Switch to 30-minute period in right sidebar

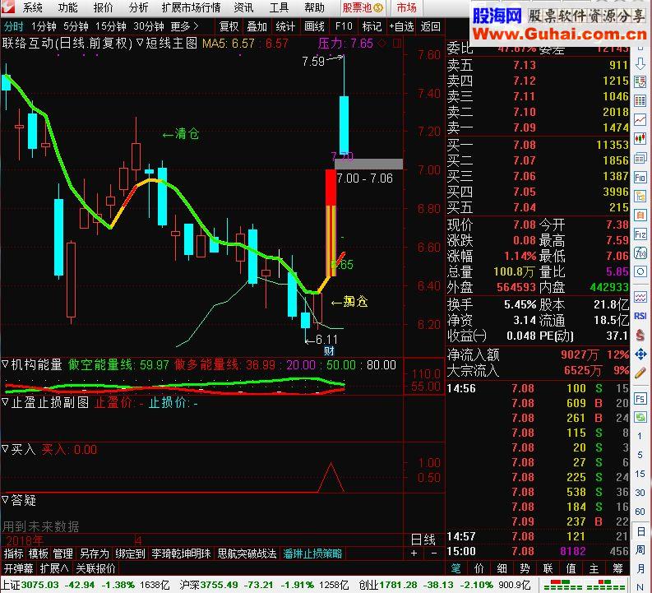(640, 493)
